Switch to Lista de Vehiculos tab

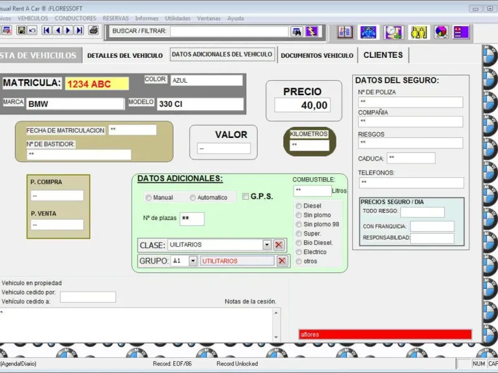click(40, 55)
